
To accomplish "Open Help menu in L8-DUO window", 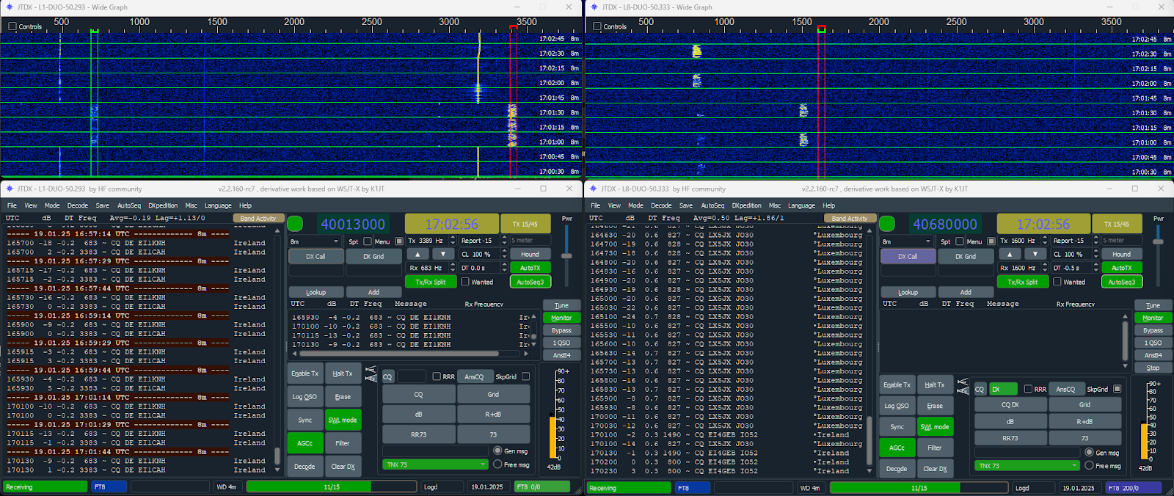I will pos(829,205).
